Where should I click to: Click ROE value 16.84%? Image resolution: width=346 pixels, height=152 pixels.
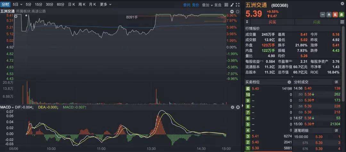pos(334,72)
